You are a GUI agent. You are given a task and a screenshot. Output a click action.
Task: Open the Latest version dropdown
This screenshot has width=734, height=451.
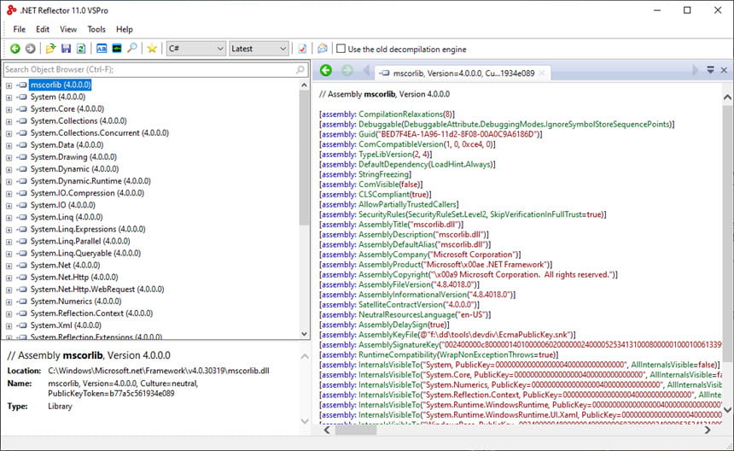pyautogui.click(x=259, y=48)
